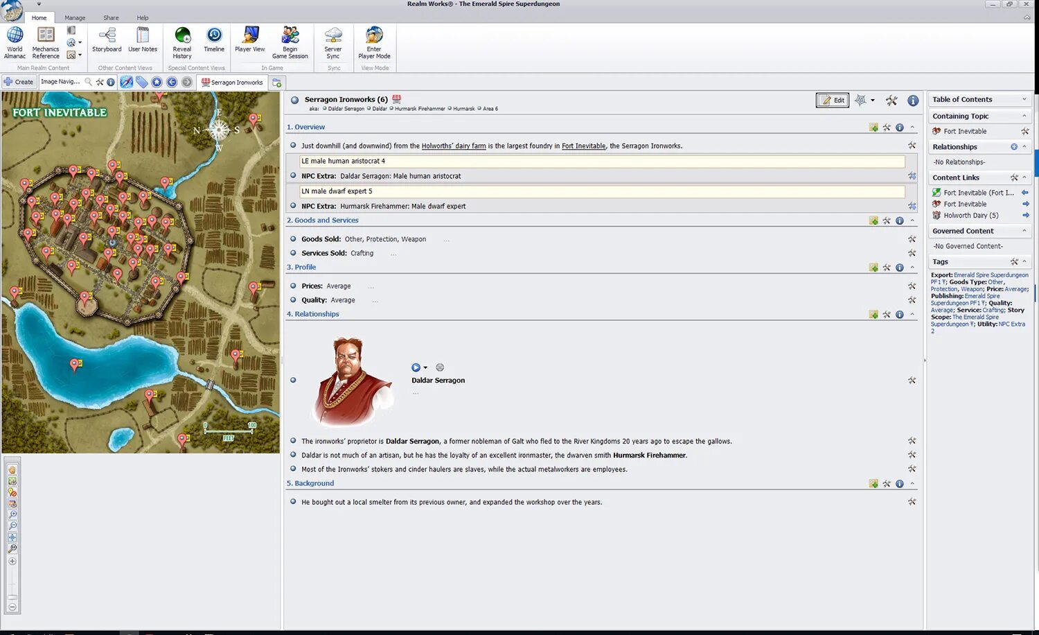The image size is (1039, 635).
Task: Follow the Holworths' dairy farm link
Action: (x=454, y=146)
